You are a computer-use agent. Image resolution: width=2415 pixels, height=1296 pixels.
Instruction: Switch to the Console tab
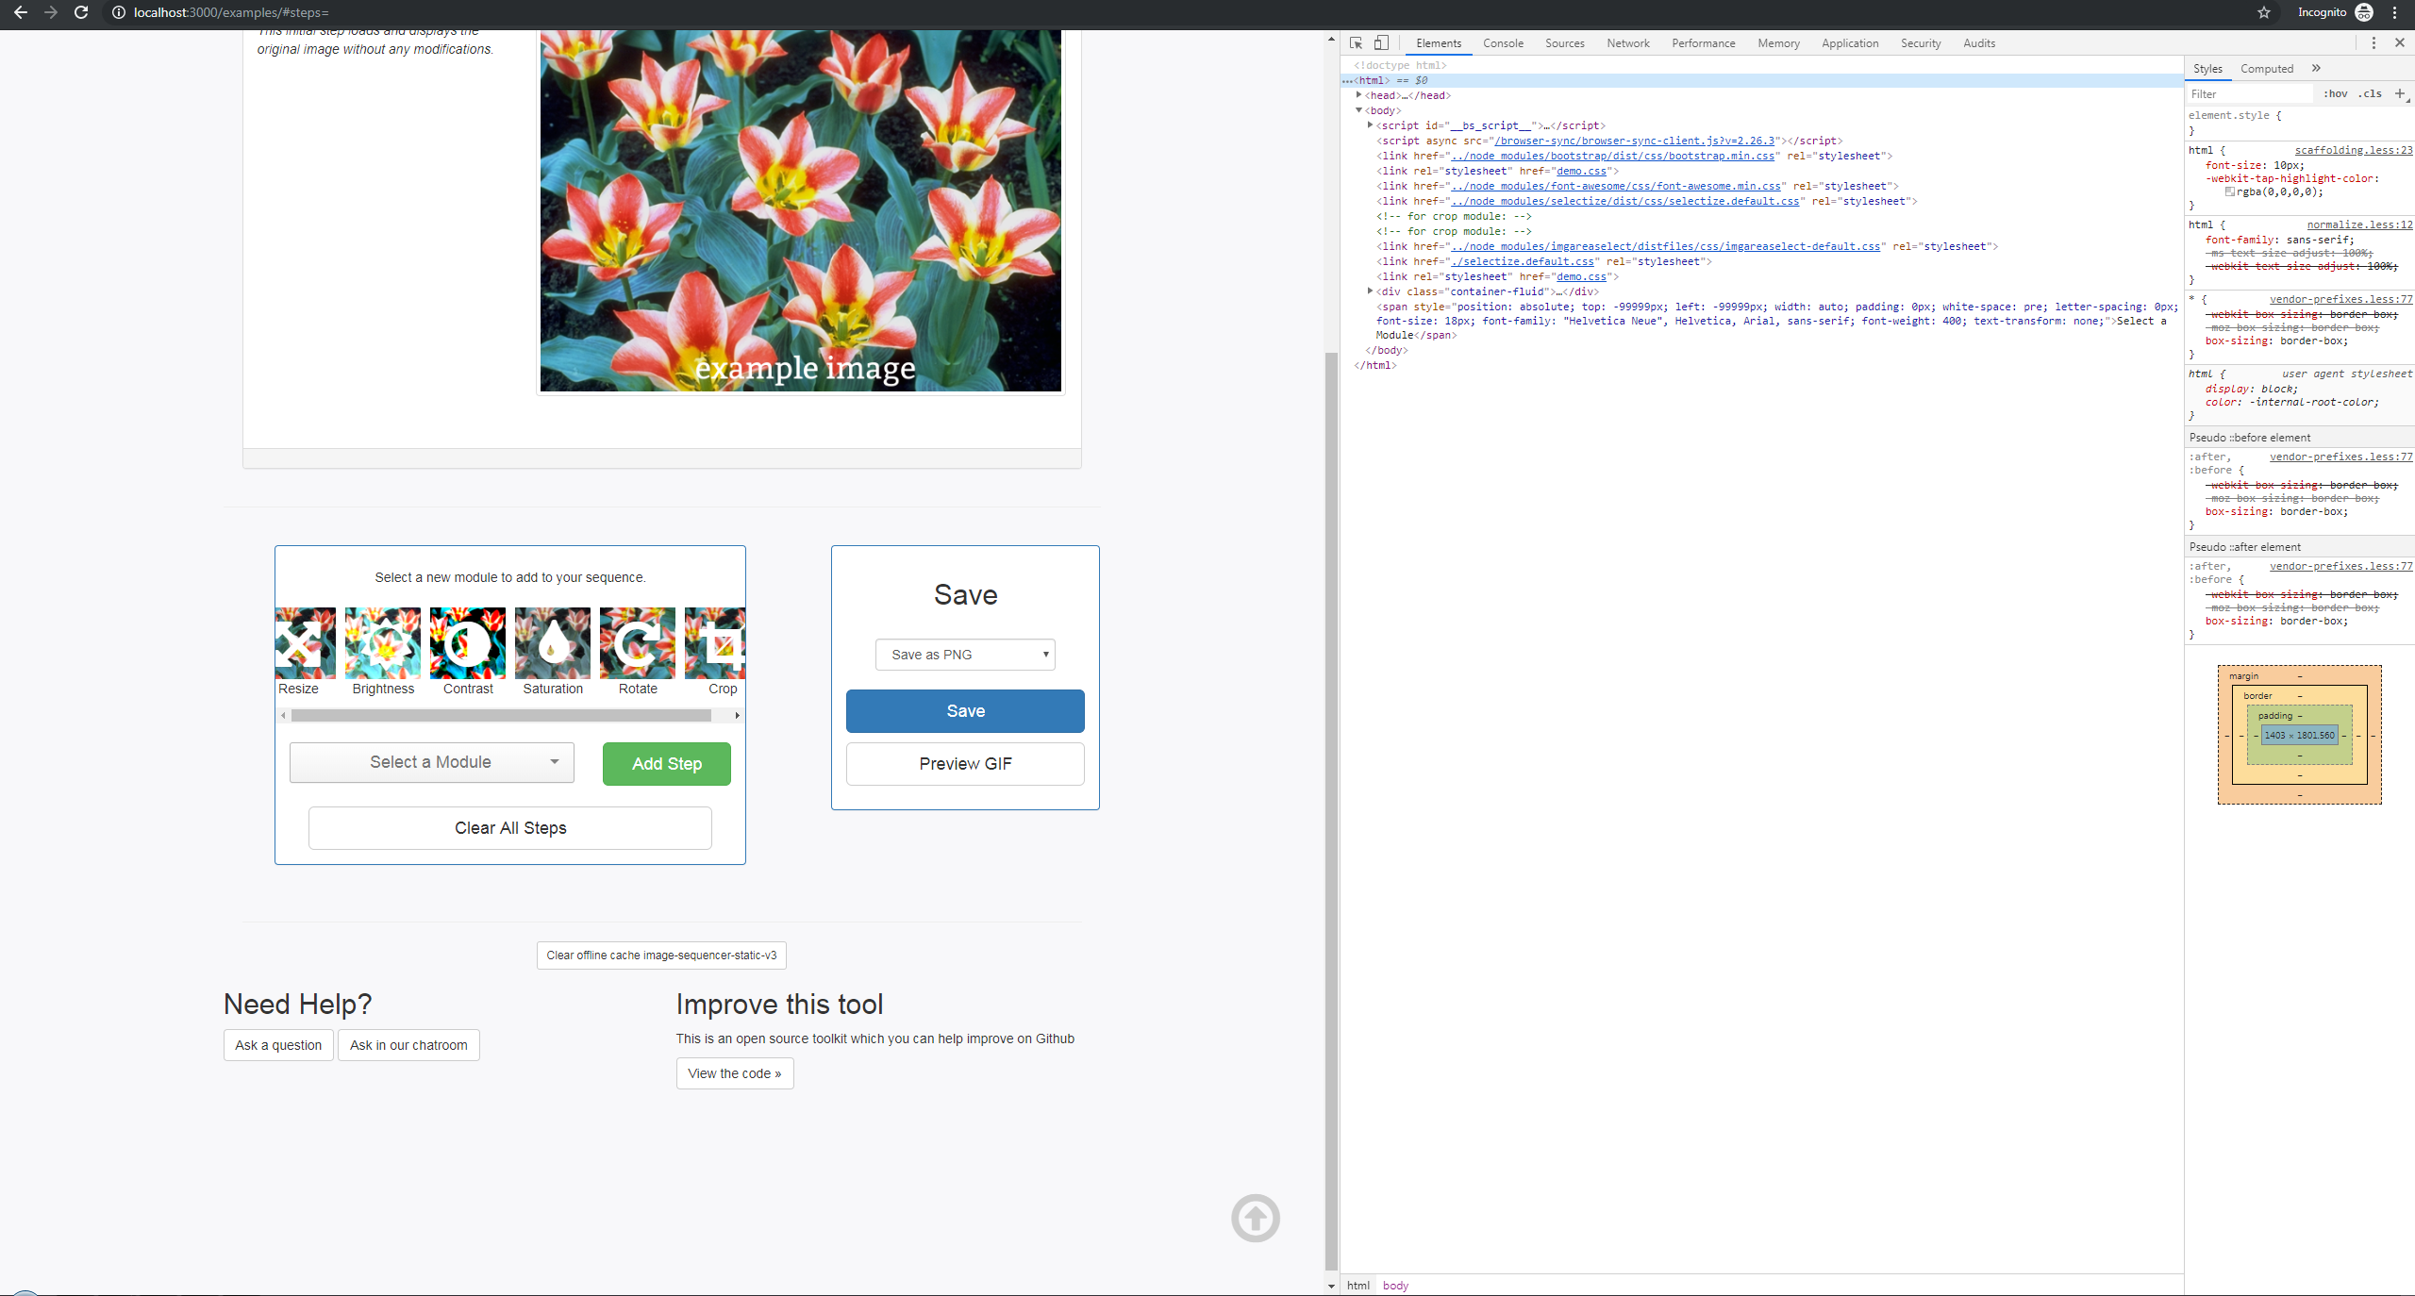click(x=1503, y=43)
